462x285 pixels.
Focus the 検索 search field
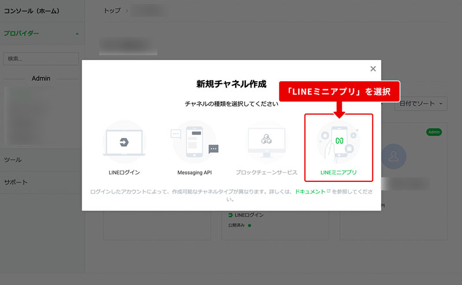(x=41, y=59)
